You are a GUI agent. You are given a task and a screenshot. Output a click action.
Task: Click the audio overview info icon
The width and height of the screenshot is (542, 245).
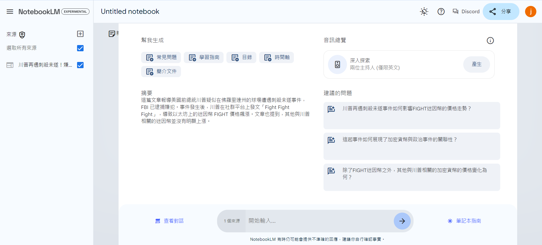(490, 41)
